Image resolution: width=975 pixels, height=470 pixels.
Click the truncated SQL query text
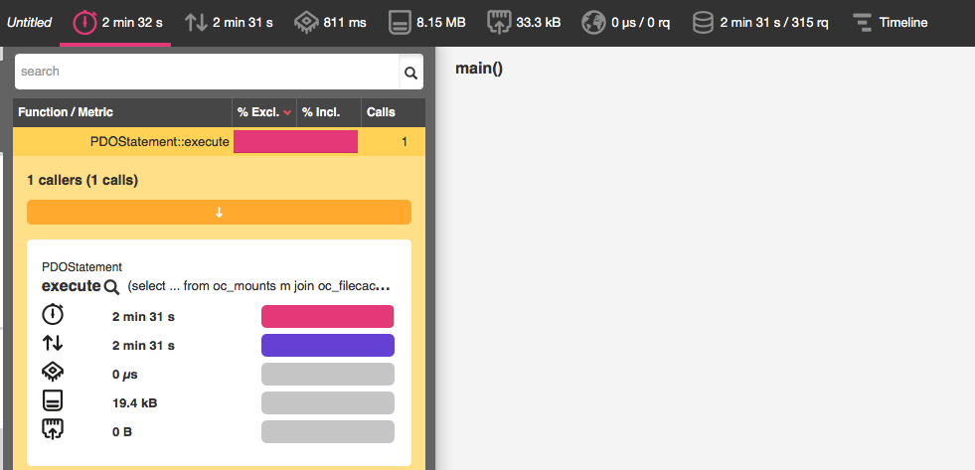tap(258, 286)
